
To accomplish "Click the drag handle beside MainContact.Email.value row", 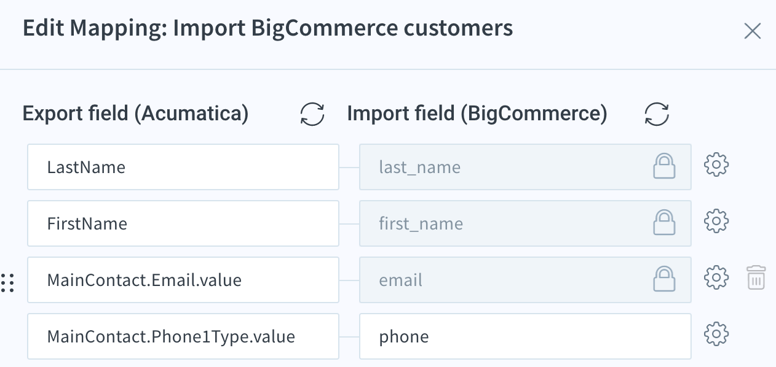I will [7, 282].
